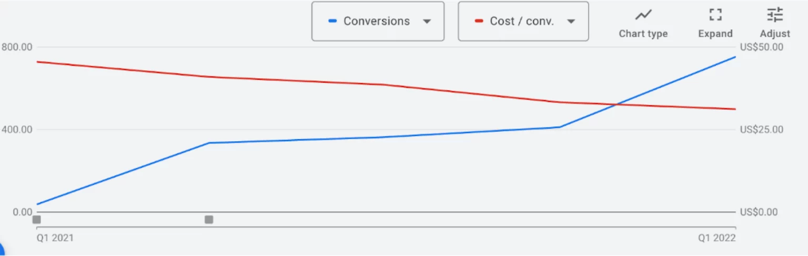
Task: Click the blue Conversions legend dash
Action: [332, 22]
